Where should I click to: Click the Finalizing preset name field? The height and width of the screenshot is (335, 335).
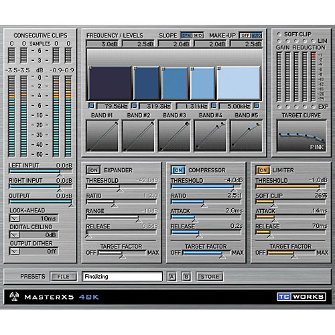tap(122, 277)
